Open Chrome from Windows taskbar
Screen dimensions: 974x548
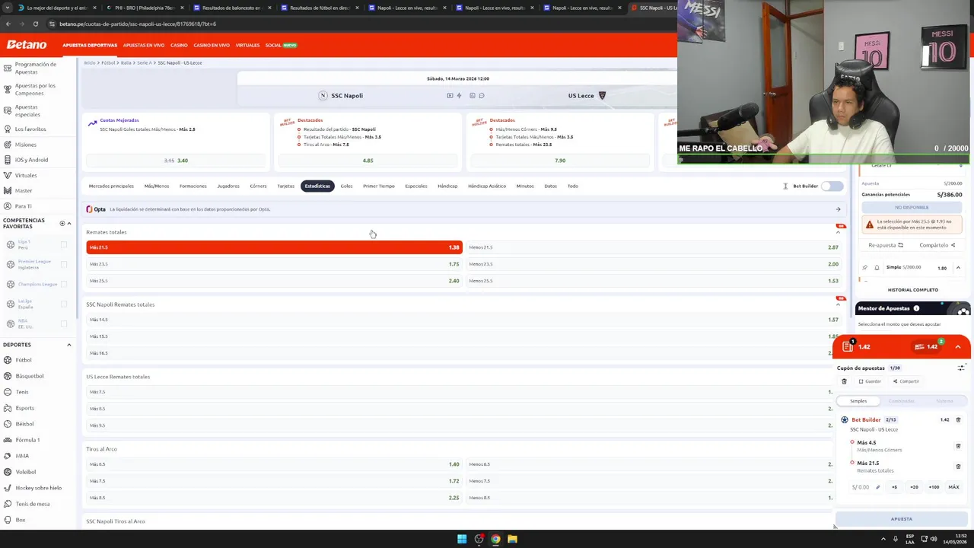click(x=495, y=539)
